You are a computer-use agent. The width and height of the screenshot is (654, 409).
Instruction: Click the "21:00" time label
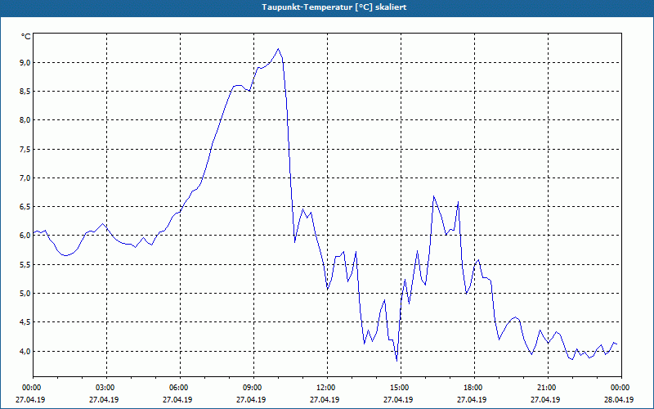545,388
